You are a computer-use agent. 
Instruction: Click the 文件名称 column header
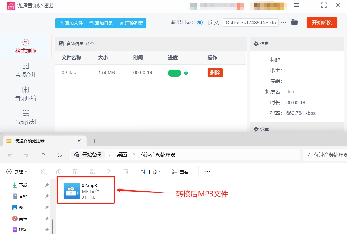point(72,58)
